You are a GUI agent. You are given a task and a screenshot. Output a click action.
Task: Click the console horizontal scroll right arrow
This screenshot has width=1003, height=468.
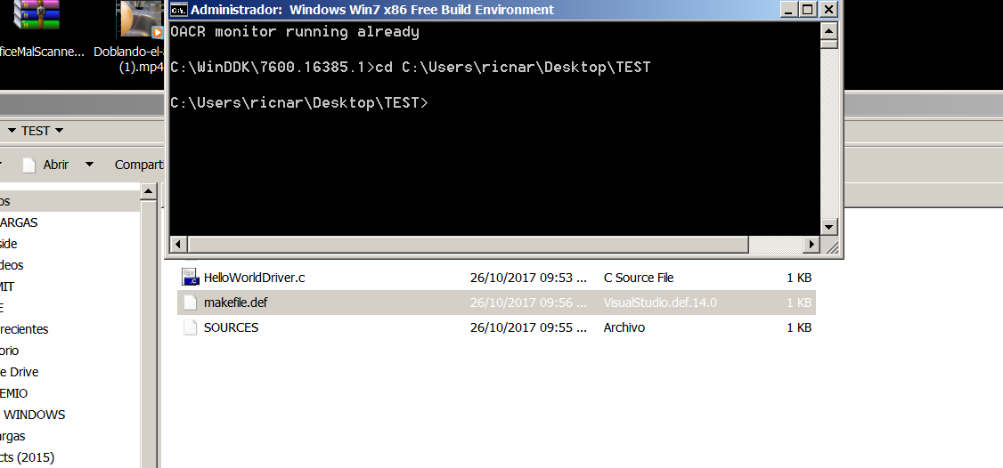(x=811, y=244)
